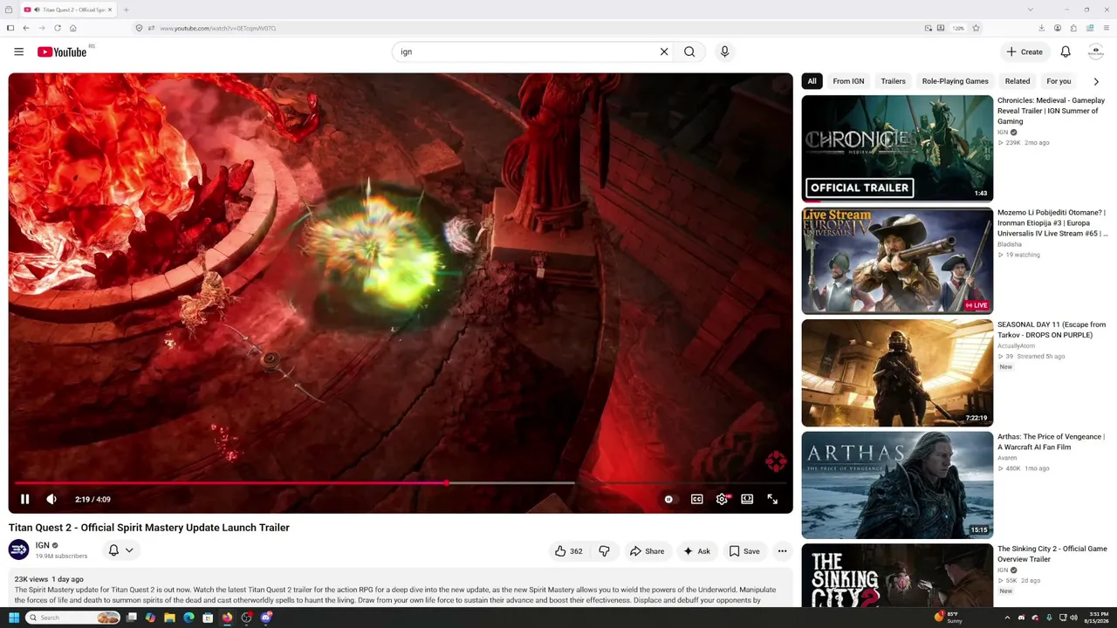Open the weather widget on the taskbar
The image size is (1117, 628).
tap(948, 618)
